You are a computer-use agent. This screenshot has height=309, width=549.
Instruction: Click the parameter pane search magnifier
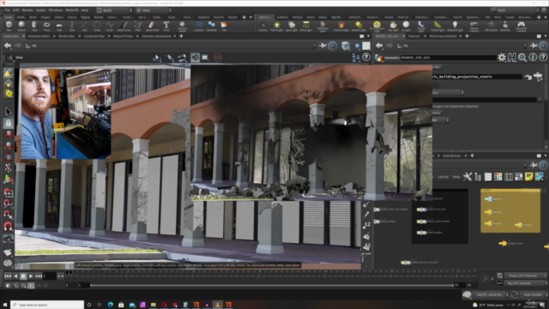pos(522,58)
